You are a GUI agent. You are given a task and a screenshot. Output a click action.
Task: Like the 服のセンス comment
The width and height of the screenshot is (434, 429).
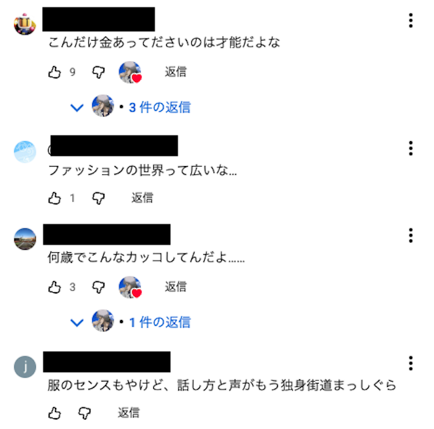click(54, 413)
